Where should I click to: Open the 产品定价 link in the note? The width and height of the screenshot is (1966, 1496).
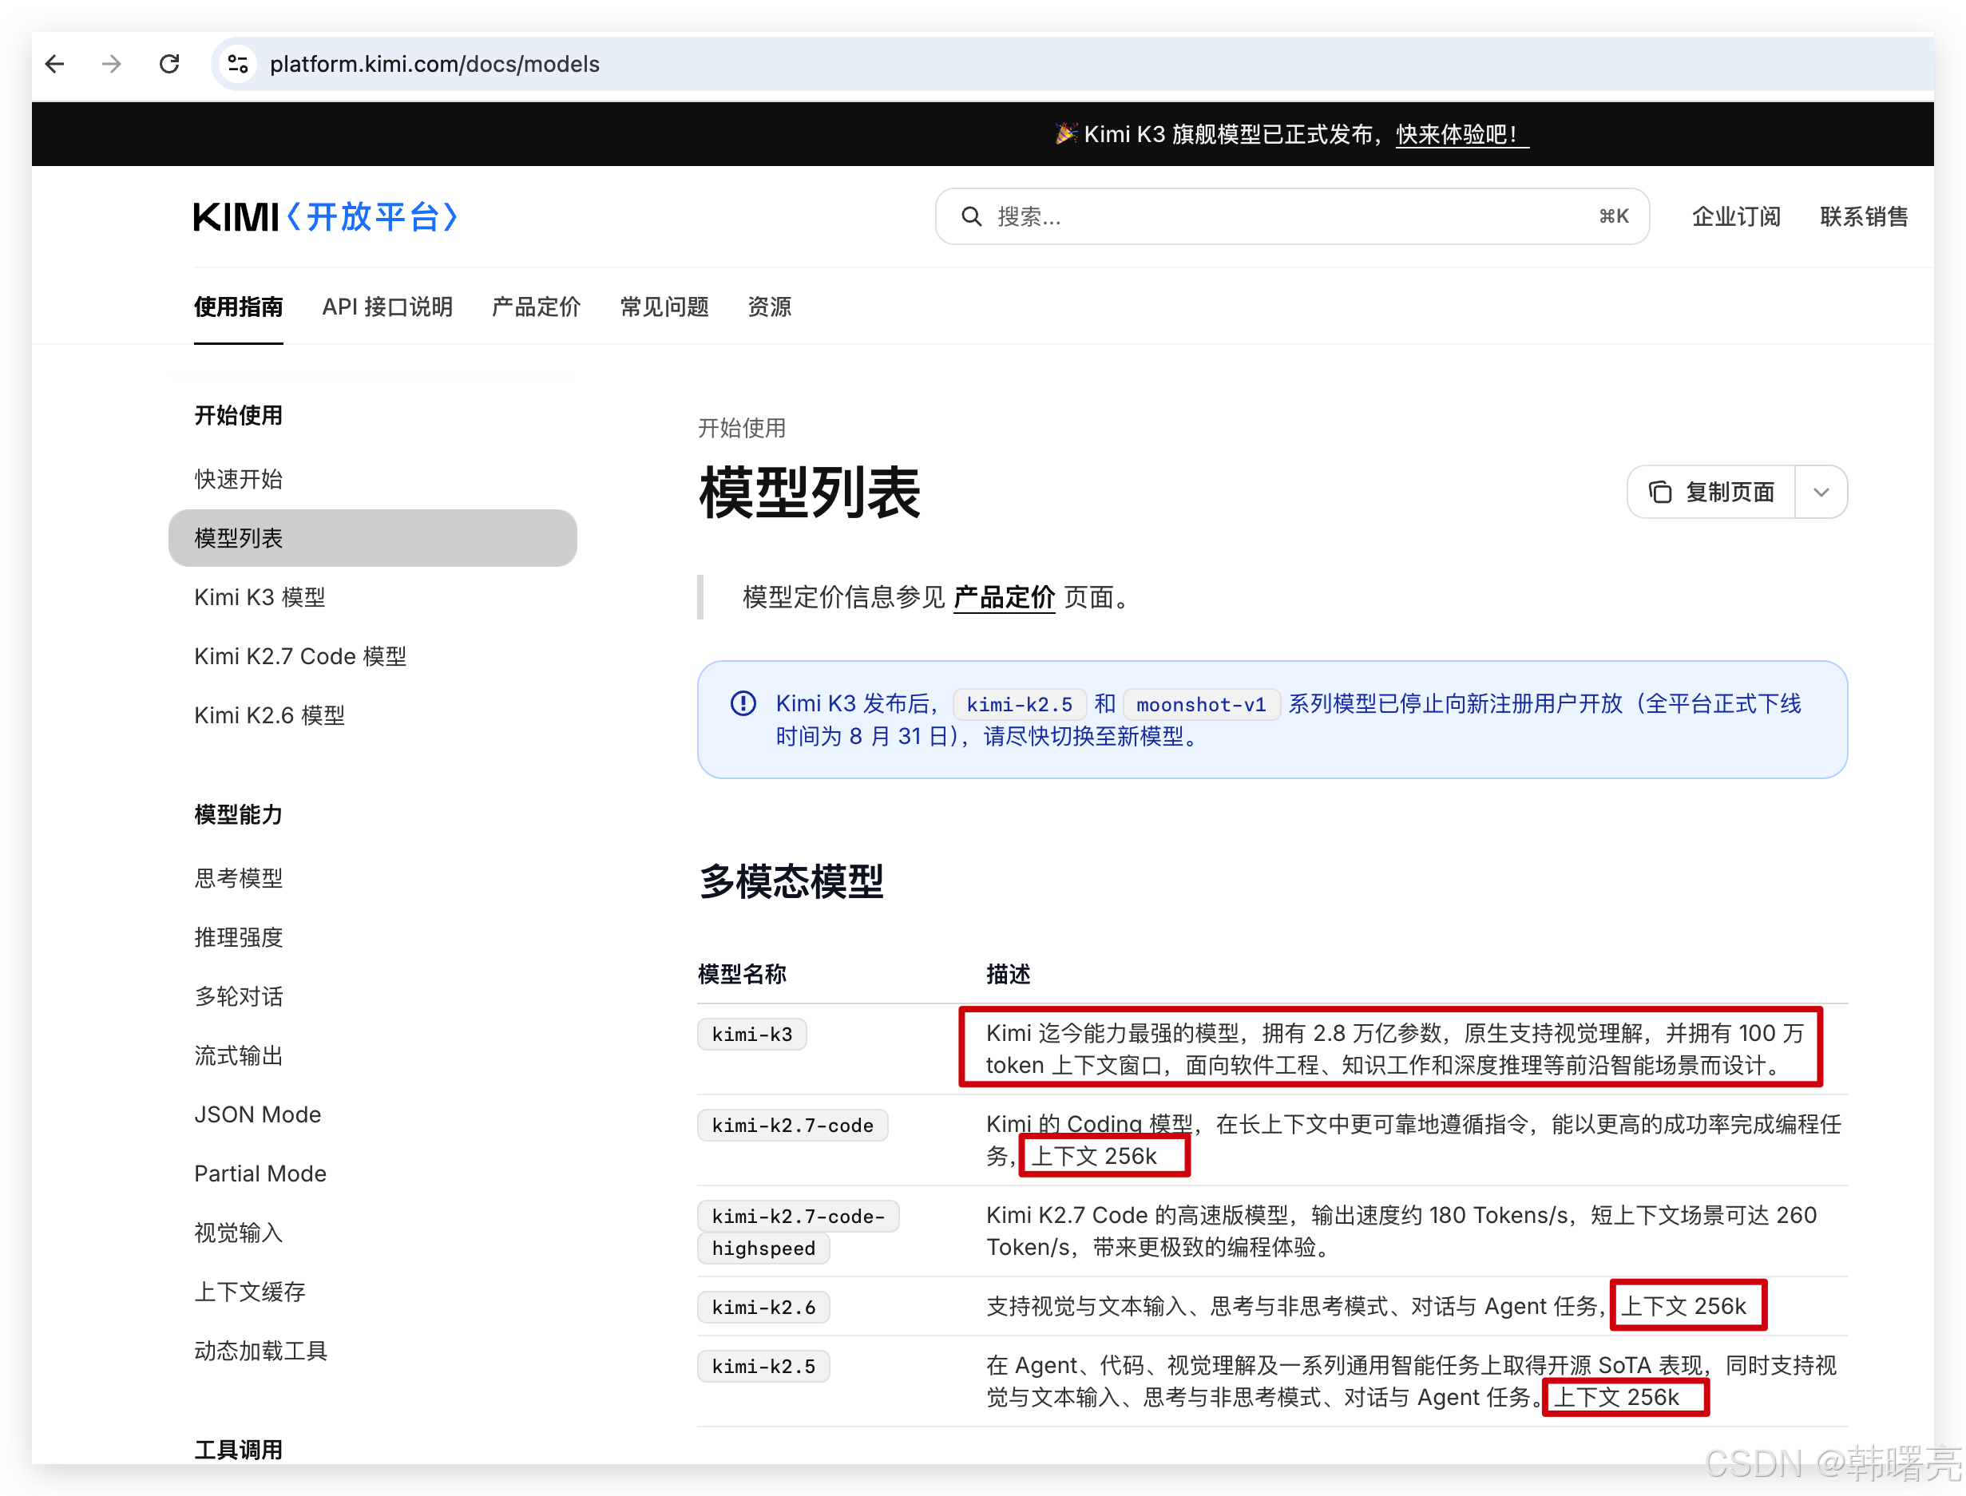tap(1004, 597)
